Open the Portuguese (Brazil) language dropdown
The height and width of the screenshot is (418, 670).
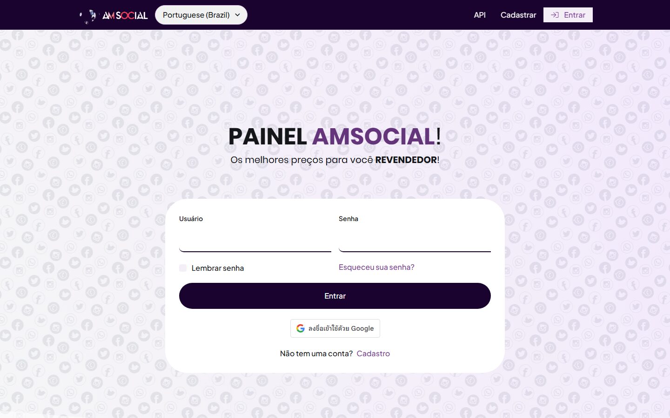[201, 14]
